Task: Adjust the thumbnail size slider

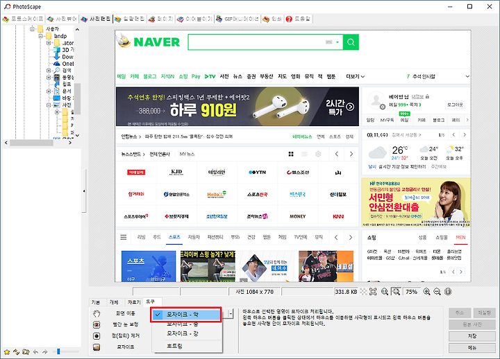Action: (58, 351)
